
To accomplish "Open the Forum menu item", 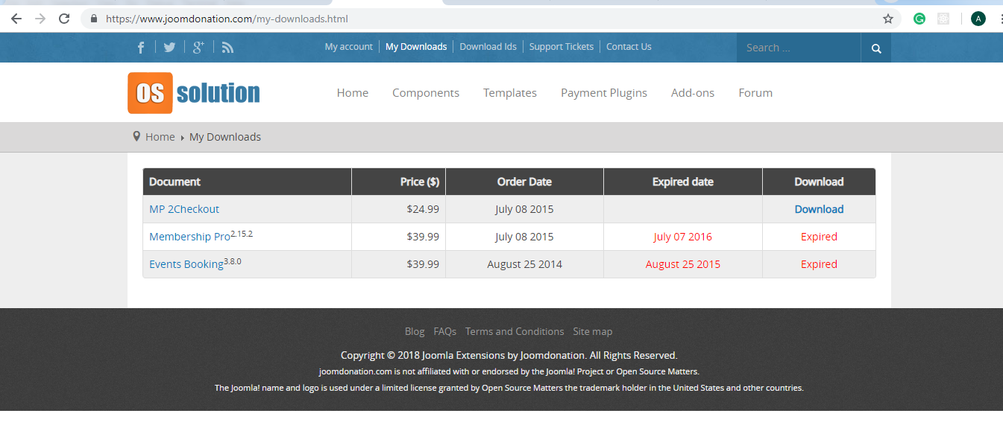I will pos(755,92).
